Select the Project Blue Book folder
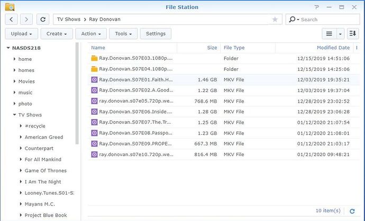The height and width of the screenshot is (221, 365). 46,215
